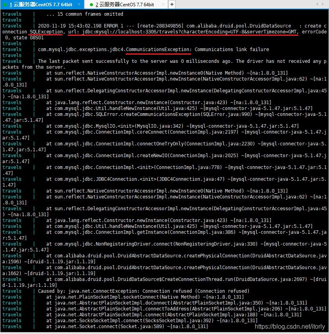Click 'com.alibaba.druid.pool.DruidDataSource' logger name
Image resolution: width=329 pixels, height=334 pixels.
(239, 26)
